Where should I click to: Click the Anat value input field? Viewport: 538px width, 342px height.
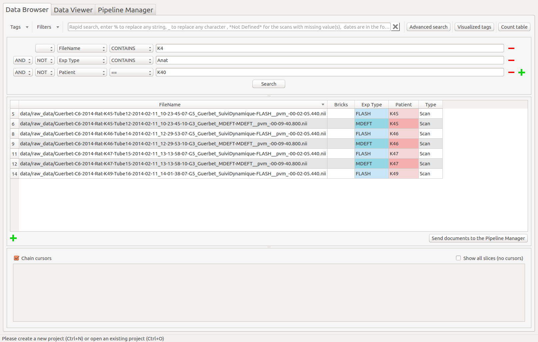tap(330, 60)
